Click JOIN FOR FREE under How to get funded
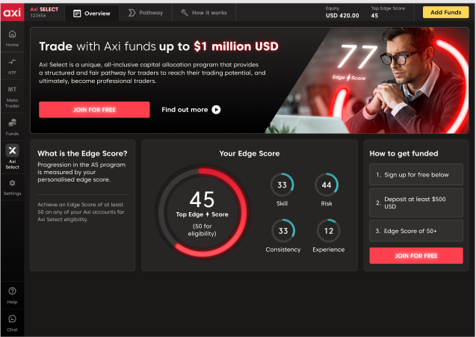 (416, 256)
